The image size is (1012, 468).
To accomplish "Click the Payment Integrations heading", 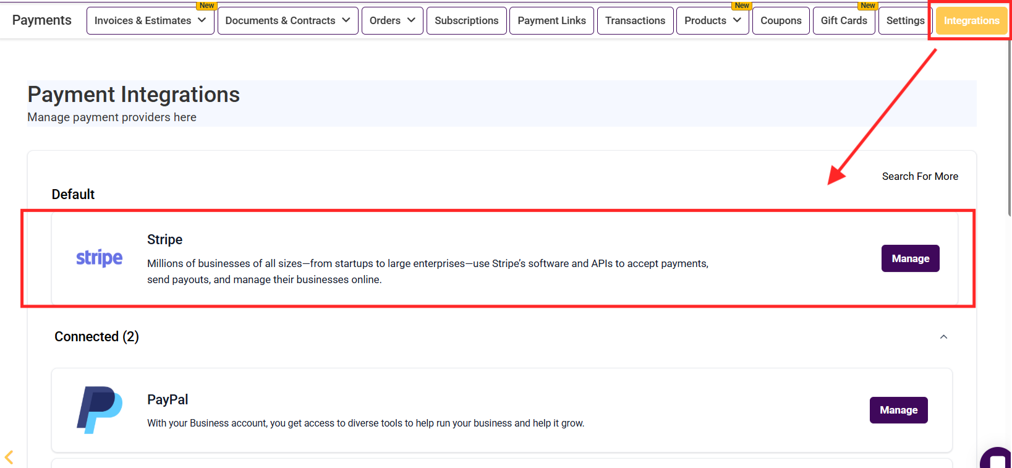I will 134,95.
